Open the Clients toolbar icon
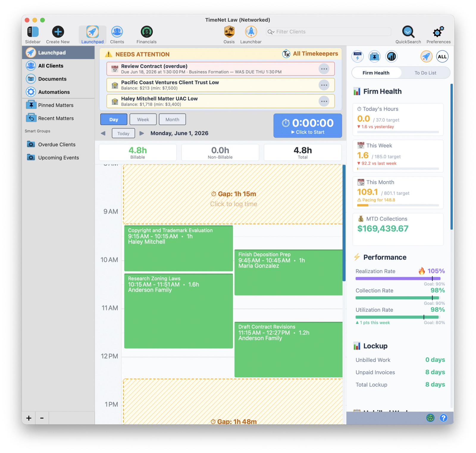This screenshot has height=453, width=476. point(117,32)
